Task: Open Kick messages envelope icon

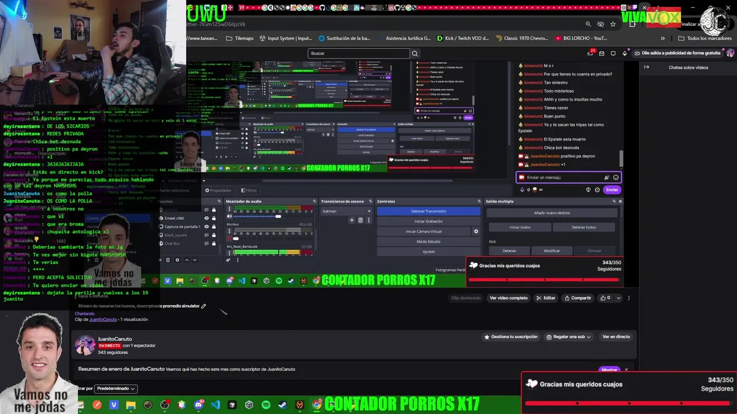Action: 602,53
